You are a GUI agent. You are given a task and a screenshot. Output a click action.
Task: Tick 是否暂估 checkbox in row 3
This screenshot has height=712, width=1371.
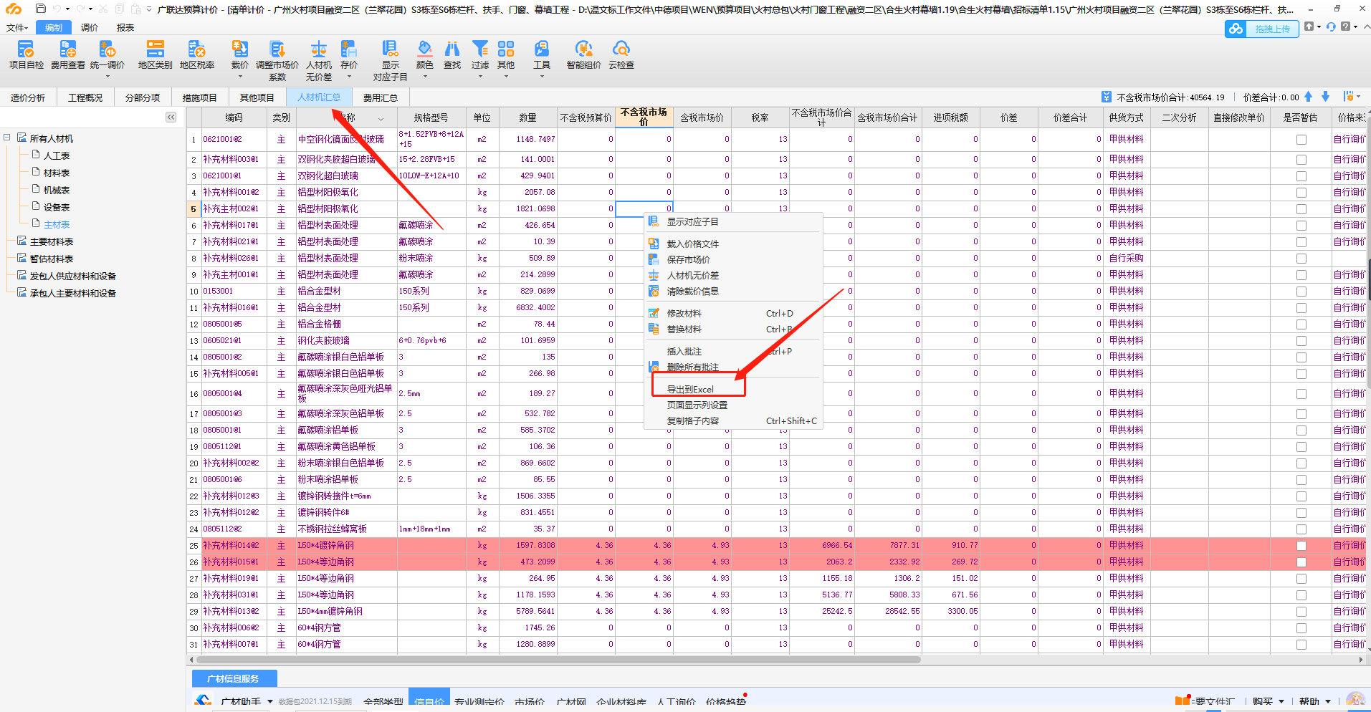pos(1301,176)
